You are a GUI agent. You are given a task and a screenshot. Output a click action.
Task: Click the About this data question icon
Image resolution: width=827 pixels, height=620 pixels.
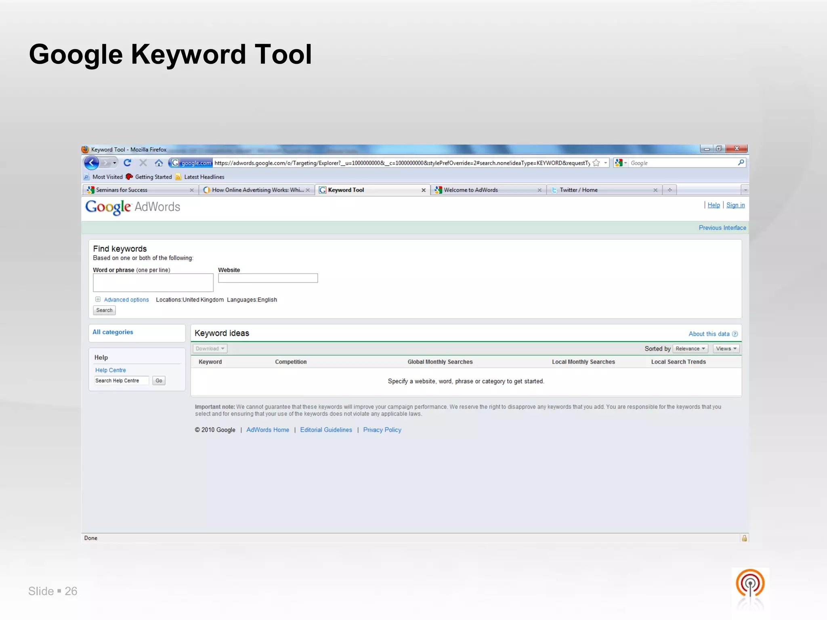(735, 334)
